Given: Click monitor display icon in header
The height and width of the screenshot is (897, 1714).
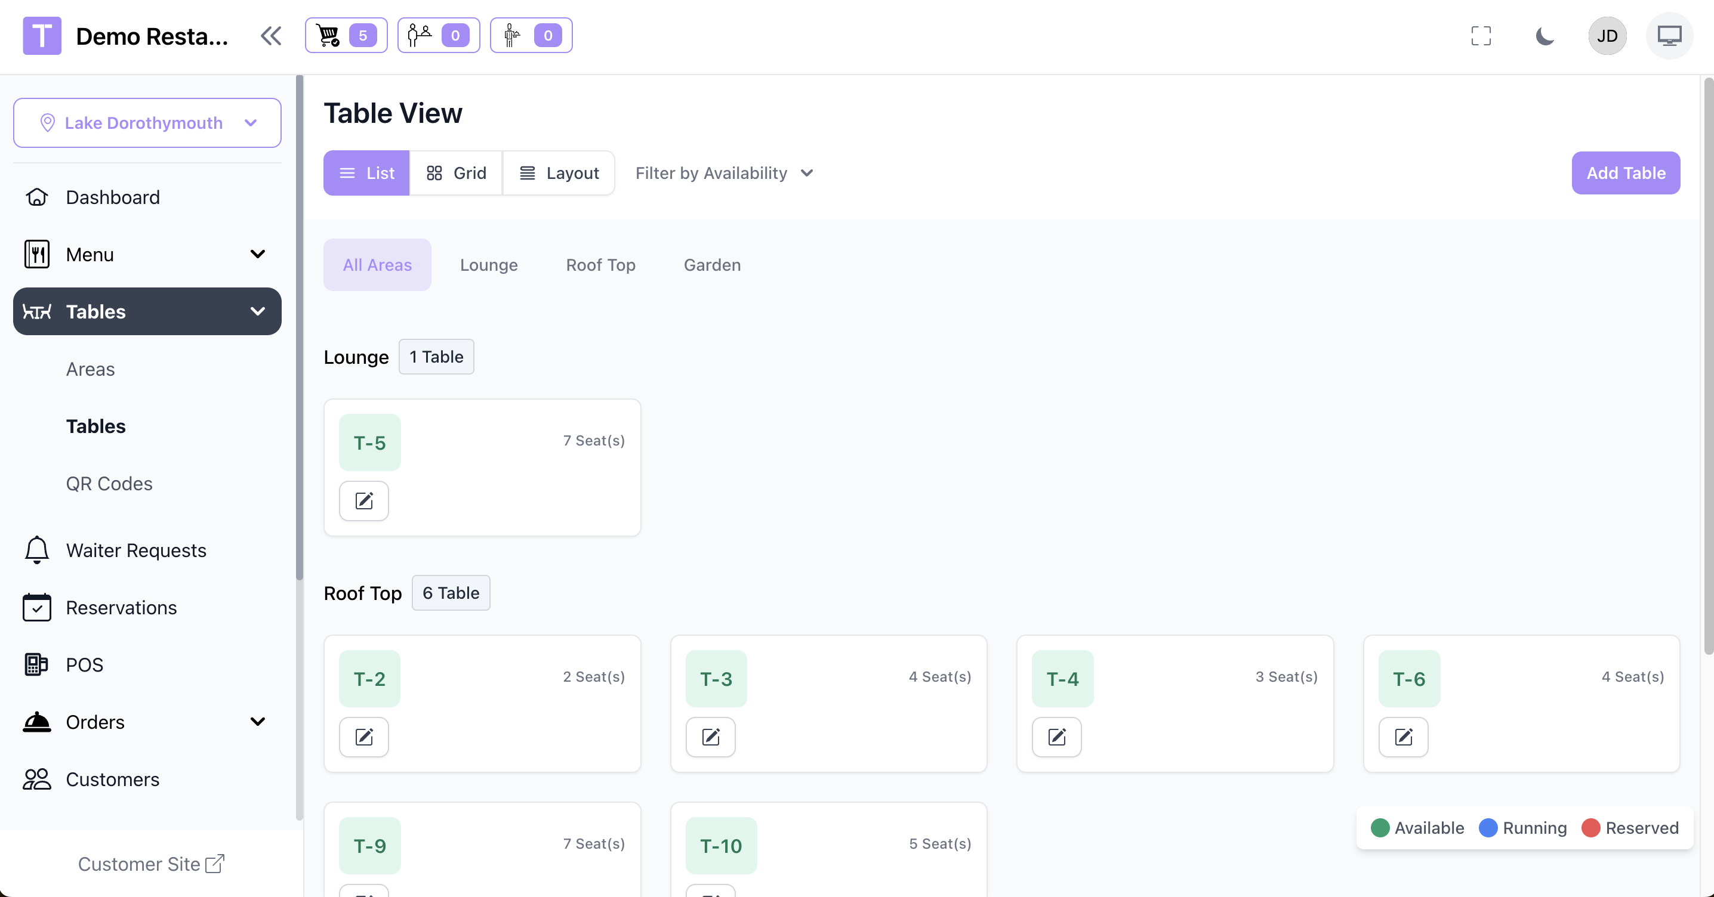Looking at the screenshot, I should click(1669, 35).
